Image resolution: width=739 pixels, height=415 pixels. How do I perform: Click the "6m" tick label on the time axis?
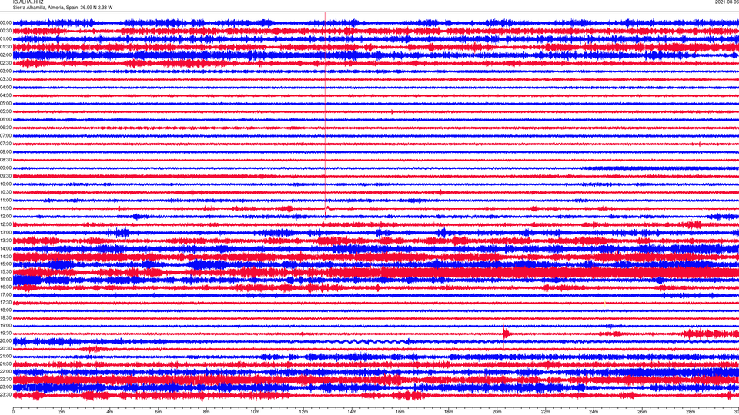pos(158,412)
